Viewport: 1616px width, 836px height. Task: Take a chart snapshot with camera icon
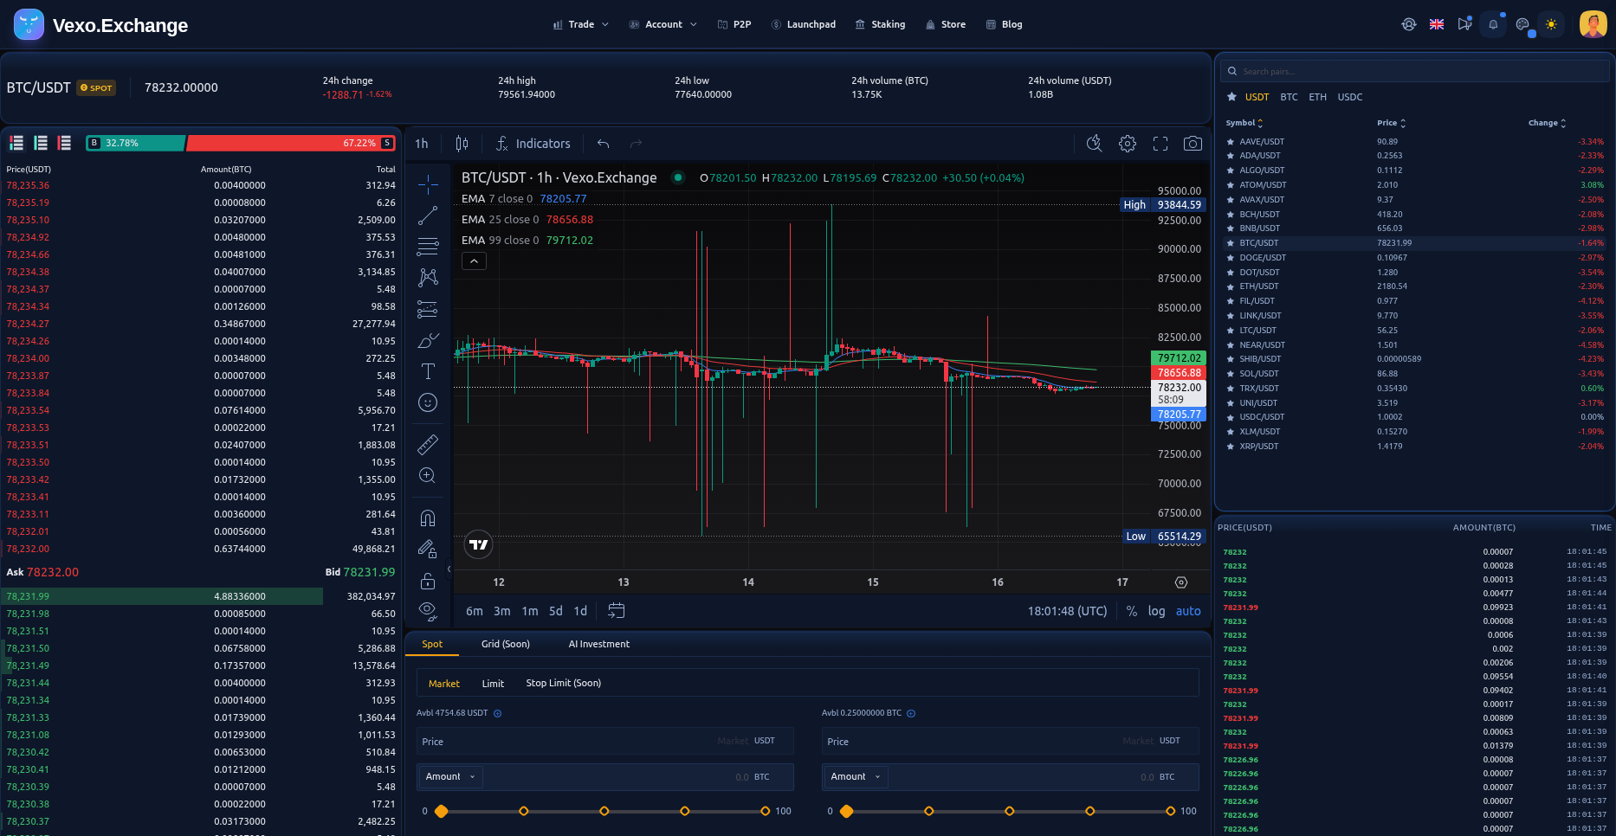1193,144
